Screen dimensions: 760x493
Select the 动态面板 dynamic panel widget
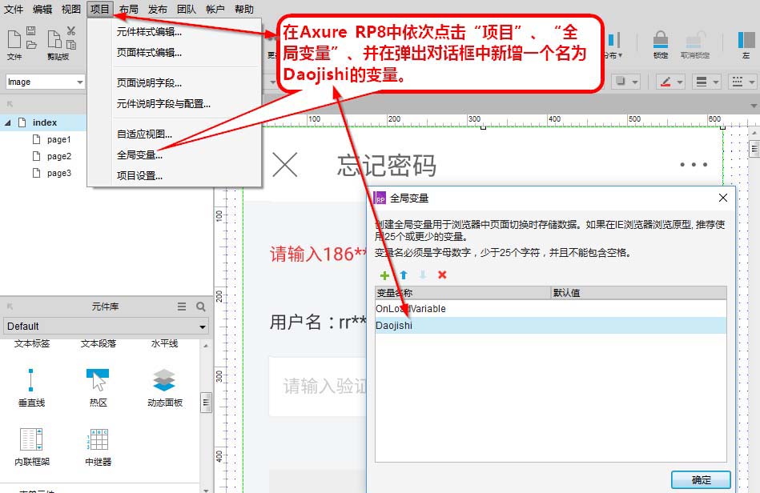pos(165,387)
